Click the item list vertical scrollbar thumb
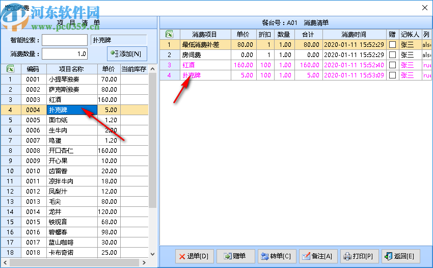 coord(152,140)
